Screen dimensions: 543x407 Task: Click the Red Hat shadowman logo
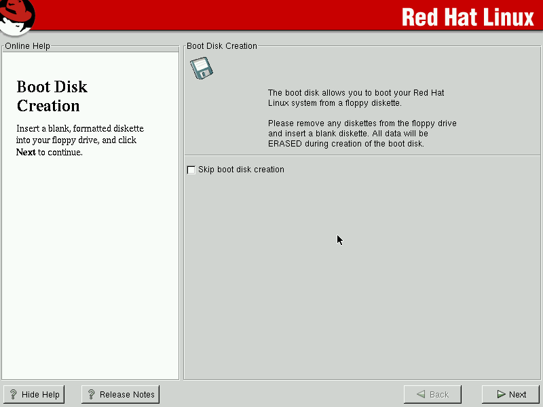point(16,18)
